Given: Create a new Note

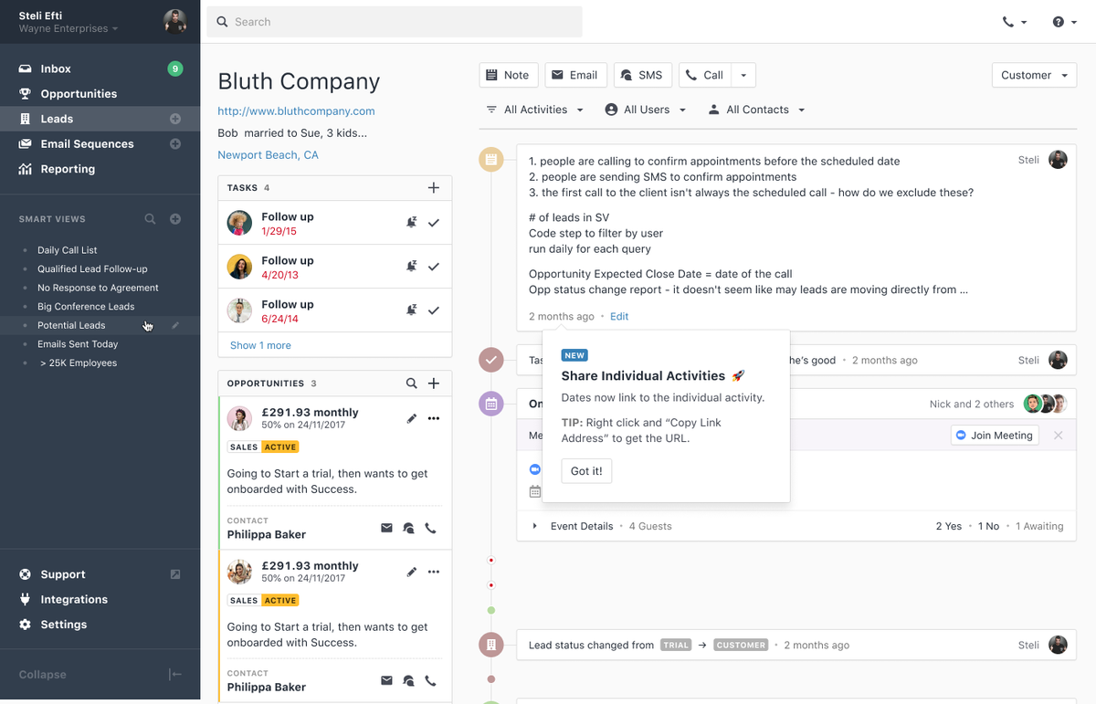Looking at the screenshot, I should click(x=508, y=75).
